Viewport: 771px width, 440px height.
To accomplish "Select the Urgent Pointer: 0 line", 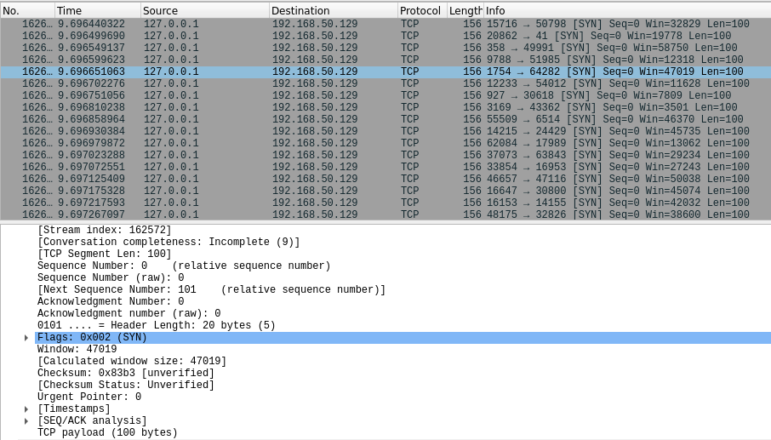I will (x=89, y=397).
